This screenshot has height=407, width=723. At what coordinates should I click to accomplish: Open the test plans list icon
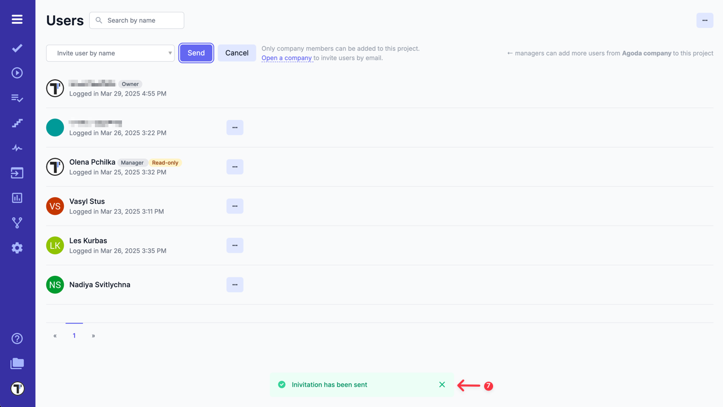pyautogui.click(x=17, y=98)
